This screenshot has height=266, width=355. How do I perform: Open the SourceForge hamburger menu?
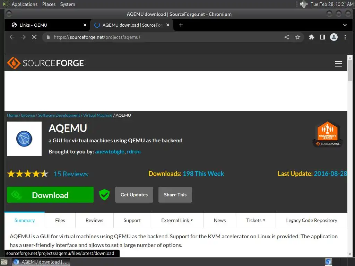point(338,64)
